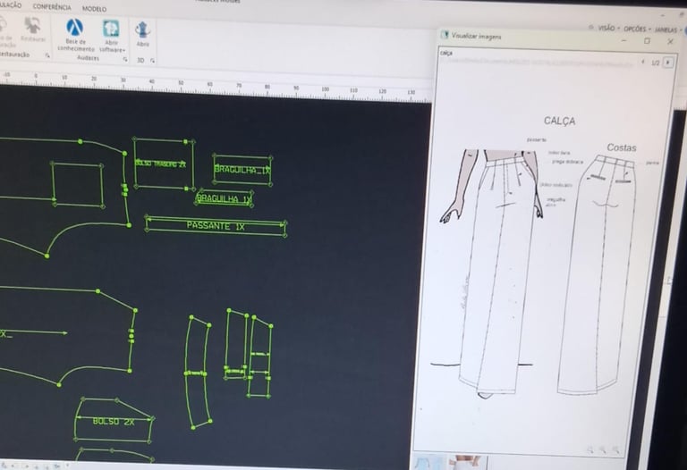Screen dimensions: 687x470
Task: Select the BOLSO 2X pattern piece
Action: tap(114, 421)
